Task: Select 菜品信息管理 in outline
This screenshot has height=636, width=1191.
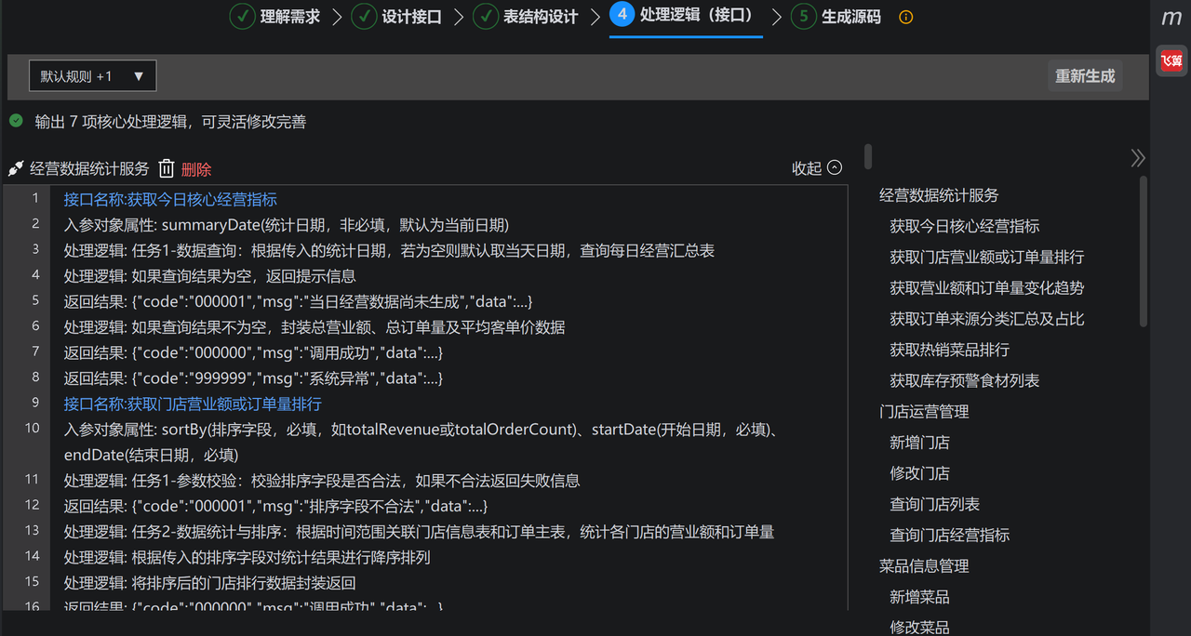Action: [x=924, y=565]
